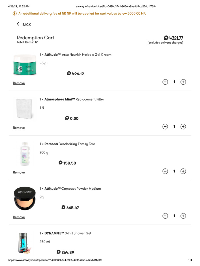Remove Attitude Insta Nourish Gel Cream
Image resolution: width=200 pixels, height=266 pixels.
[19, 83]
